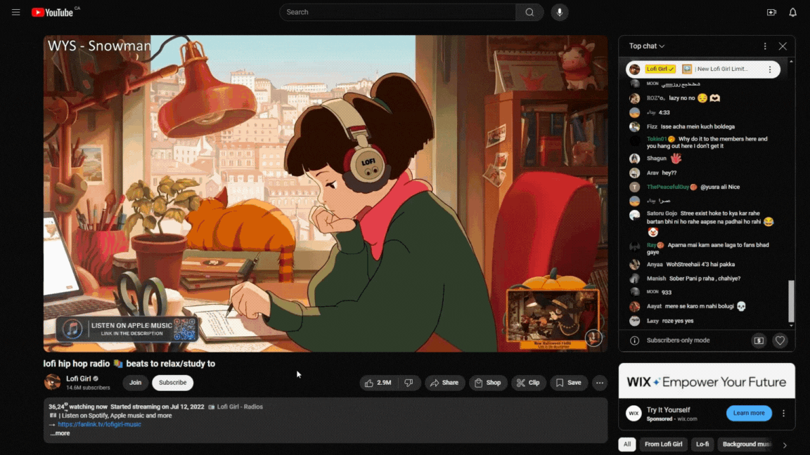Click Shagun's chat avatar
Screen dimensions: 810x455
pyautogui.click(x=634, y=159)
